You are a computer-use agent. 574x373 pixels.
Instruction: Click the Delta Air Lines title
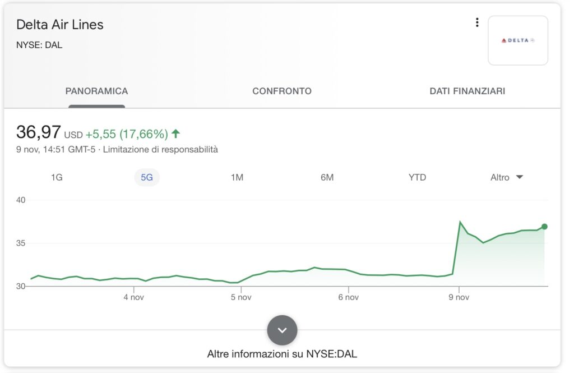pos(60,25)
